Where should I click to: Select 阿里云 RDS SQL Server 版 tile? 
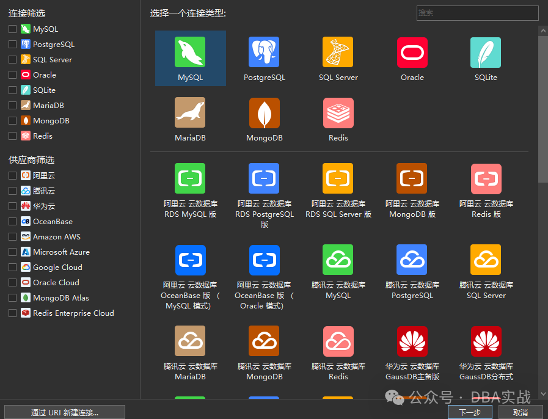338,191
